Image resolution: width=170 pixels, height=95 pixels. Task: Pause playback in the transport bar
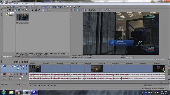[45, 85]
